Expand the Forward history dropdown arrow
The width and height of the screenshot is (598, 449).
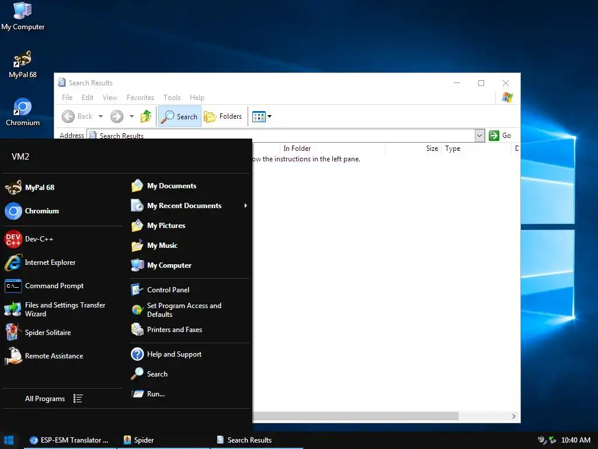click(131, 116)
